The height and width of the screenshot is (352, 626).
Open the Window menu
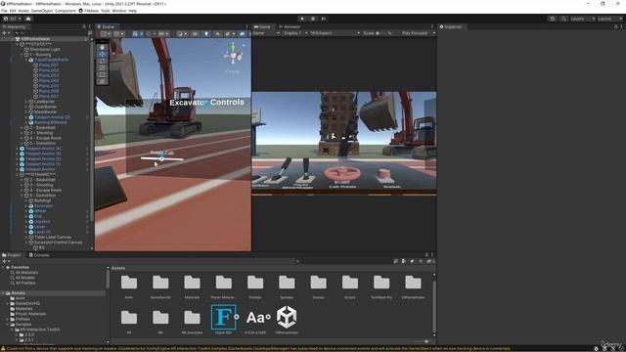tap(119, 11)
